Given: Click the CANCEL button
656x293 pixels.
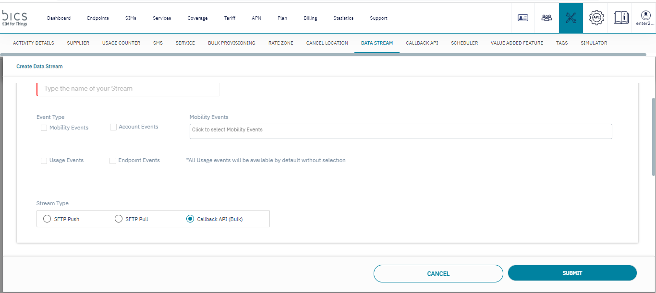Looking at the screenshot, I should click(438, 274).
